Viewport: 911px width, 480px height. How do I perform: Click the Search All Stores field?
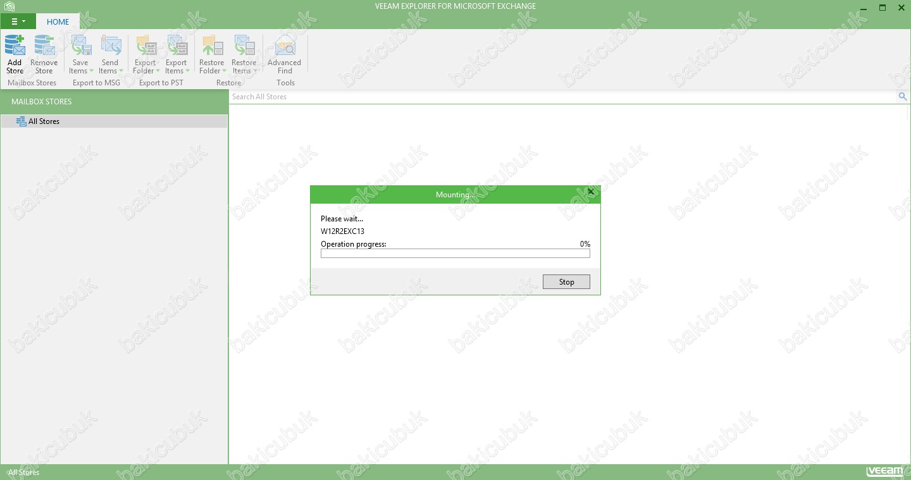562,97
